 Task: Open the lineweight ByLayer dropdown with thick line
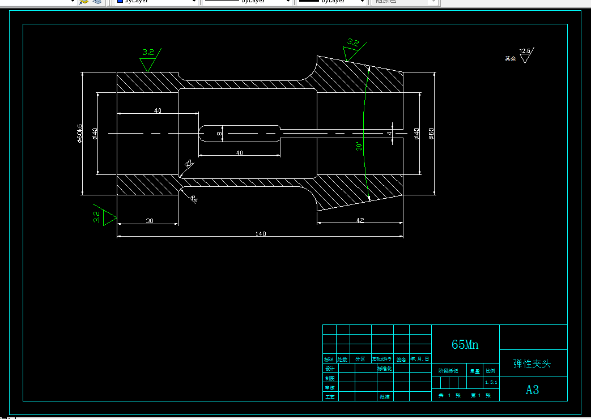click(331, 2)
